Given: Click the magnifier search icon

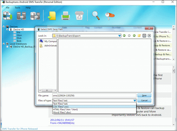Looking at the screenshot, I should coord(96,15).
